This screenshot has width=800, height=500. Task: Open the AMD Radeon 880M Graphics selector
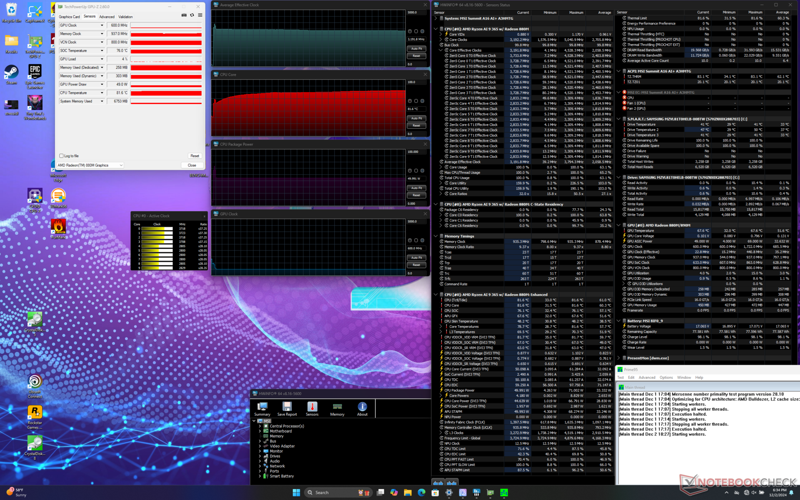point(90,165)
